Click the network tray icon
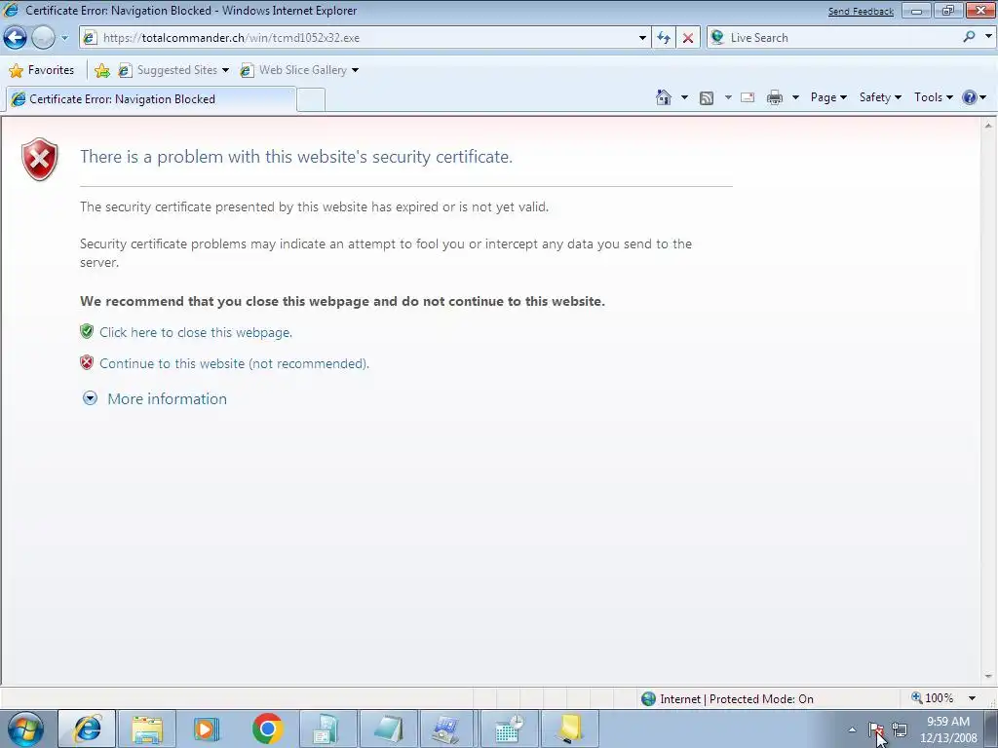 900,729
